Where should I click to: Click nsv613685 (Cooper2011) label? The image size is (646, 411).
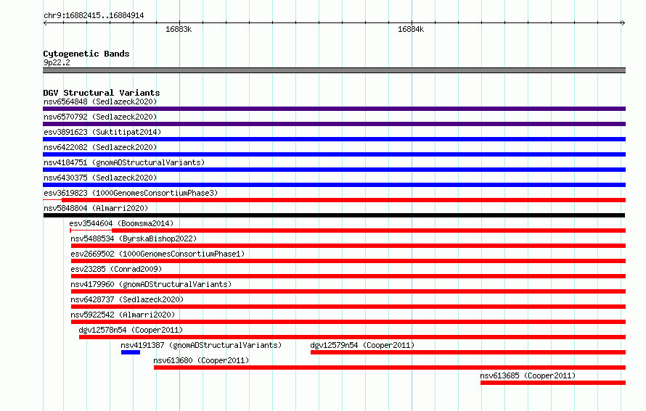point(528,375)
